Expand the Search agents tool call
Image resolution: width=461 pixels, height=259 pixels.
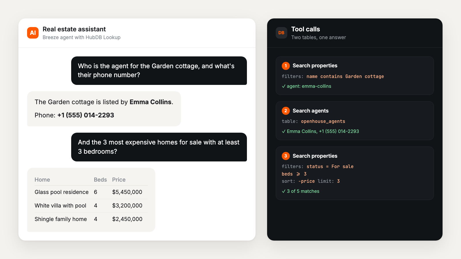tap(355, 121)
